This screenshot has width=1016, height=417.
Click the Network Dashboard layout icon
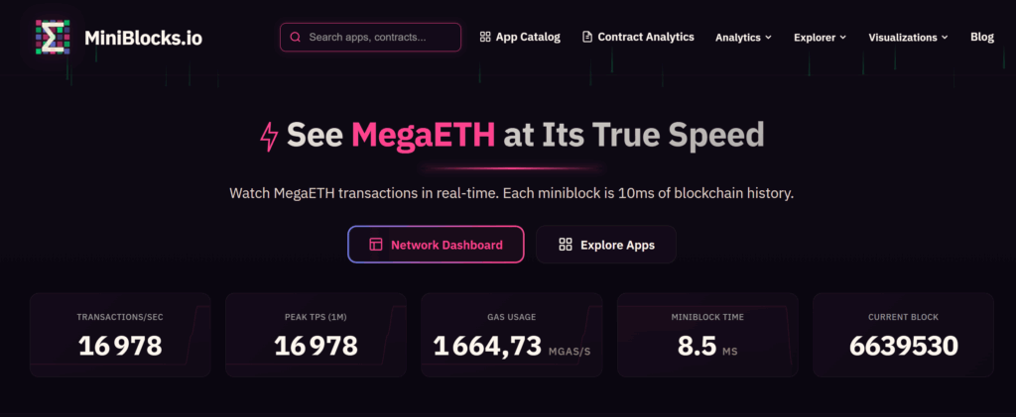pos(376,245)
